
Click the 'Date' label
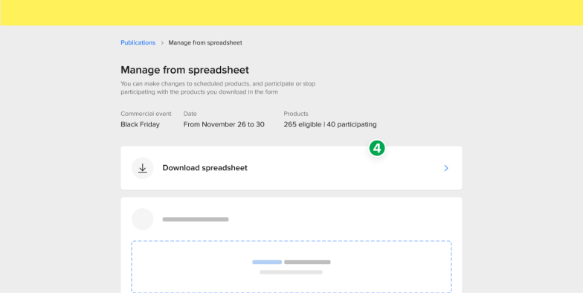pyautogui.click(x=190, y=114)
